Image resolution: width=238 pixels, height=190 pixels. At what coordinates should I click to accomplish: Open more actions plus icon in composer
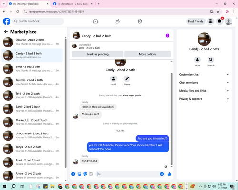(73, 174)
